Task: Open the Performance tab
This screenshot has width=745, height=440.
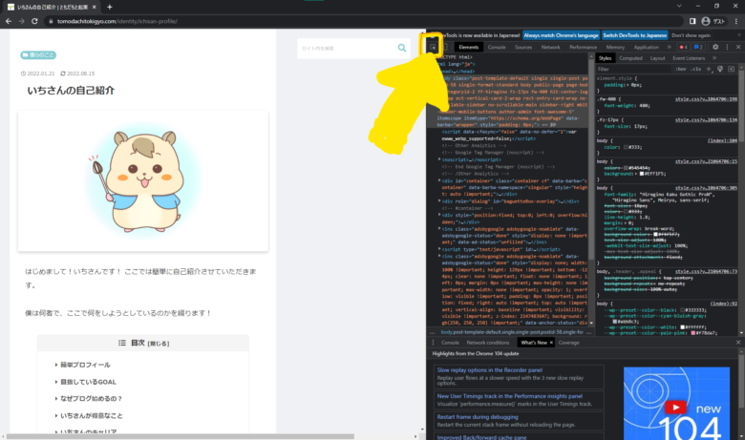Action: pyautogui.click(x=583, y=47)
